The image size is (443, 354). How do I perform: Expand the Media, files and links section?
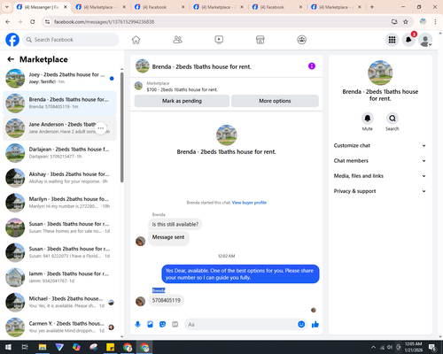[x=380, y=176]
